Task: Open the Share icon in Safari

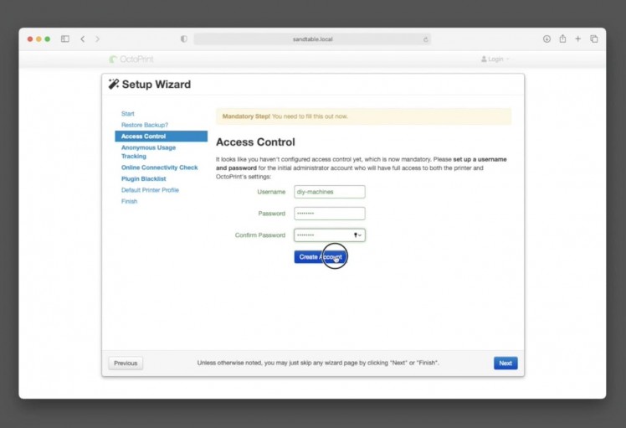Action: pyautogui.click(x=562, y=39)
